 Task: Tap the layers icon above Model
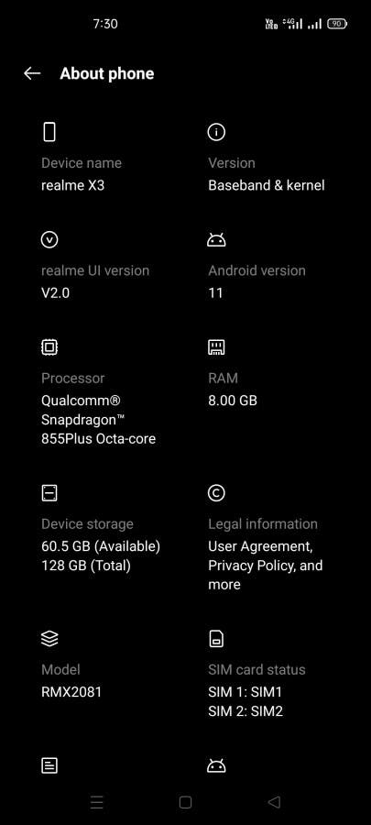pos(49,639)
